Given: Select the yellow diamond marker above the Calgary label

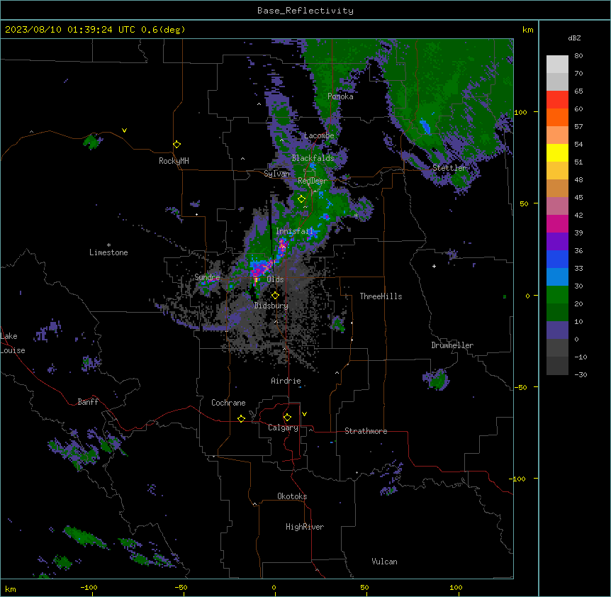Looking at the screenshot, I should point(287,418).
